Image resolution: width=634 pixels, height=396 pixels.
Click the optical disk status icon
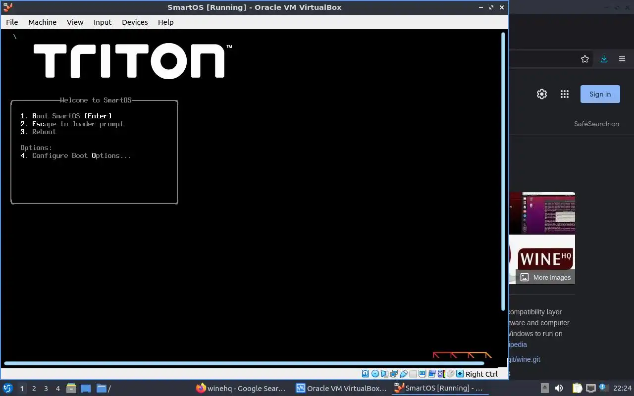pos(375,374)
